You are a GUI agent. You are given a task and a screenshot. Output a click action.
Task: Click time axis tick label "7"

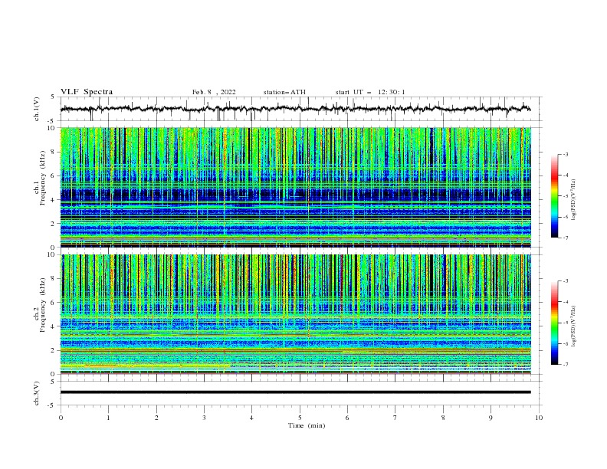click(395, 418)
